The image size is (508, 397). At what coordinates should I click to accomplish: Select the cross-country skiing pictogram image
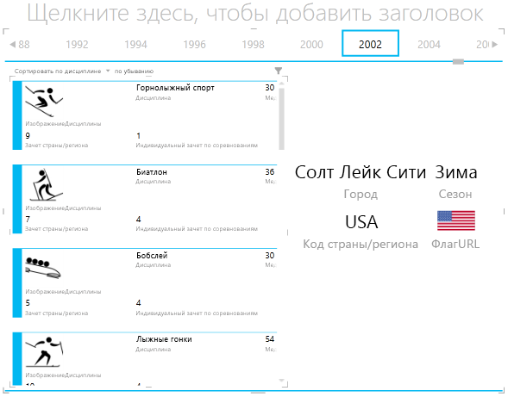point(44,352)
